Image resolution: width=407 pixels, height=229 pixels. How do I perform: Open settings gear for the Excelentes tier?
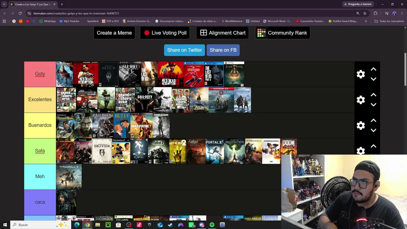tap(361, 100)
